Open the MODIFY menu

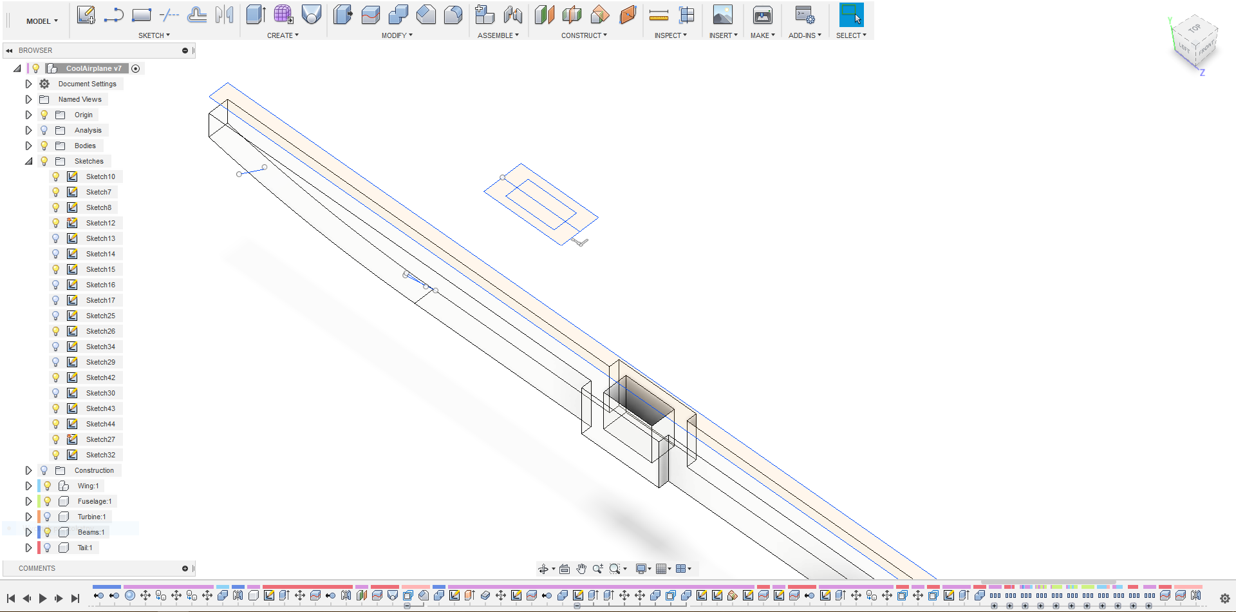[x=397, y=35]
